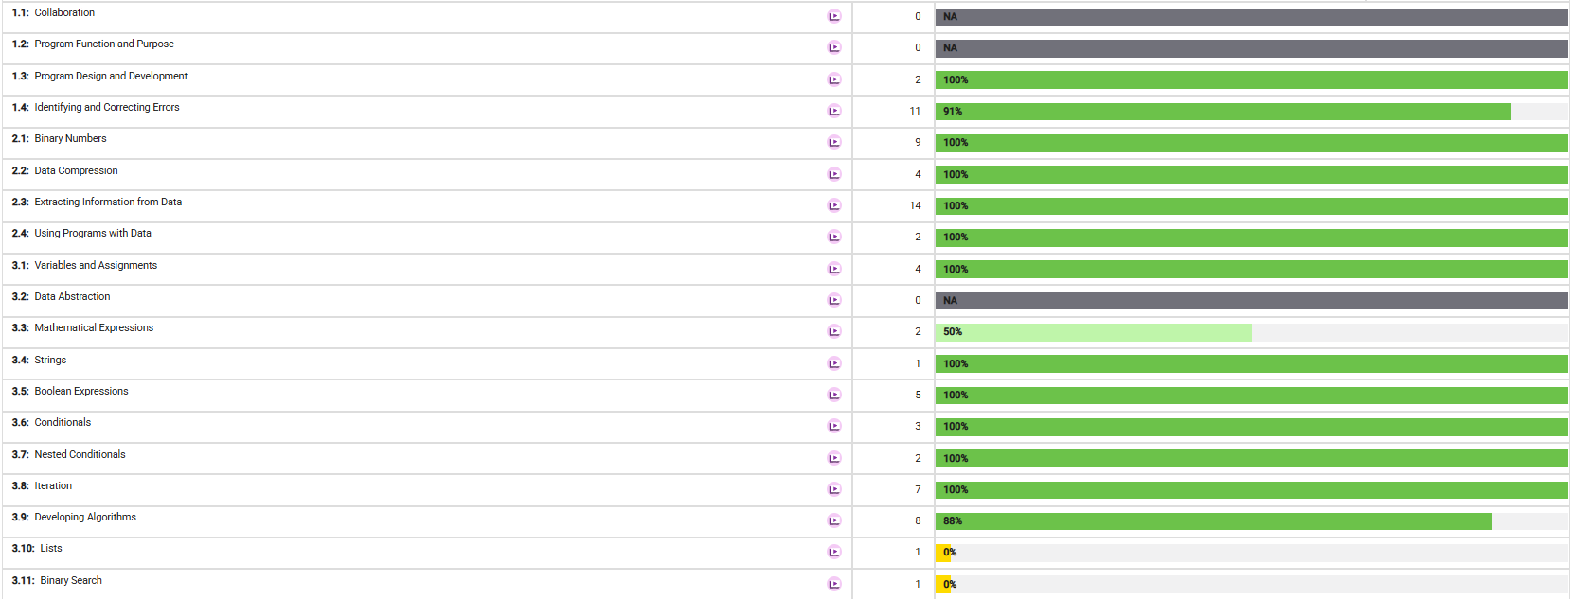Open video icon for Developing Algorithms
Image resolution: width=1572 pixels, height=599 pixels.
pyautogui.click(x=834, y=520)
